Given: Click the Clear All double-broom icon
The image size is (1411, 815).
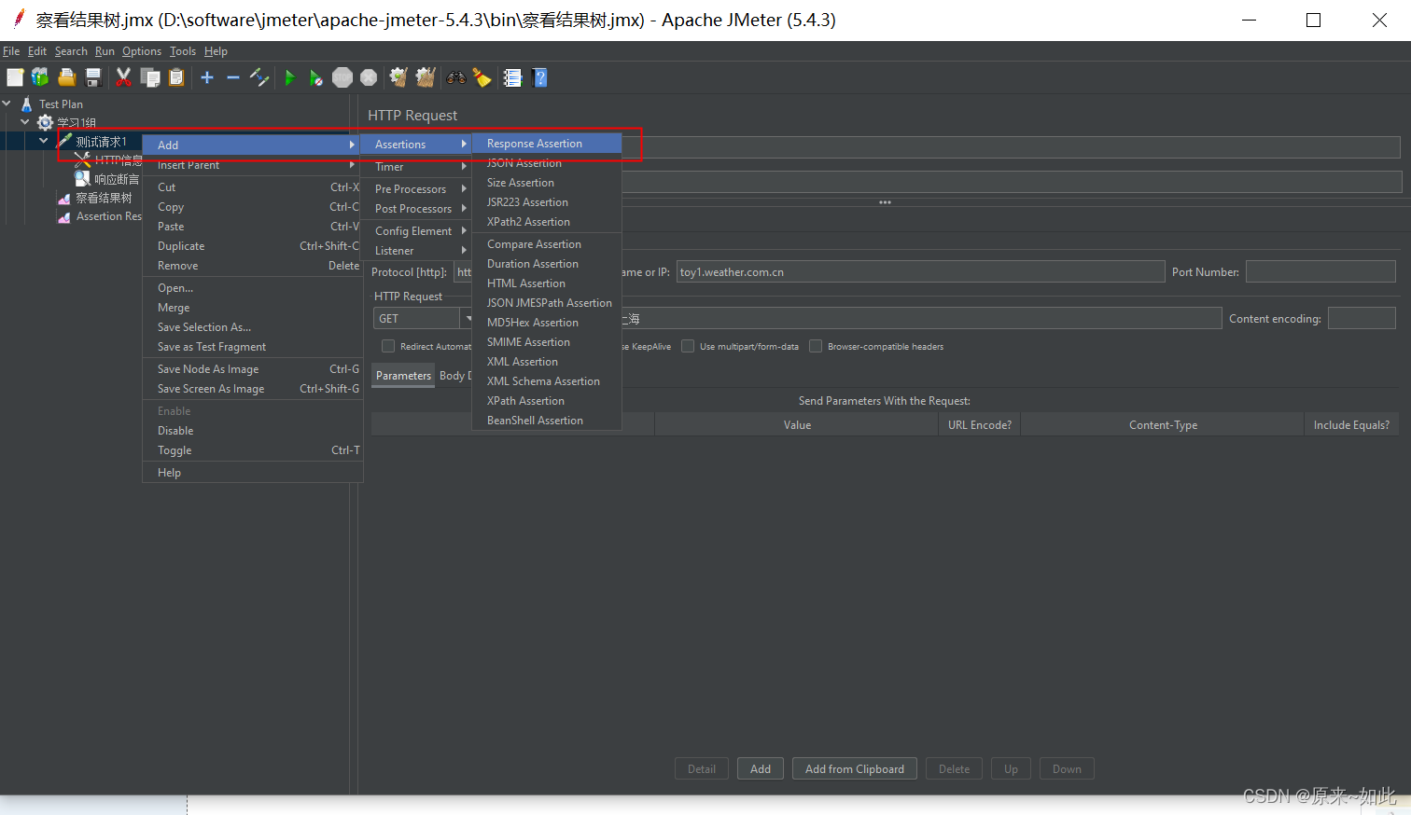Looking at the screenshot, I should [426, 77].
